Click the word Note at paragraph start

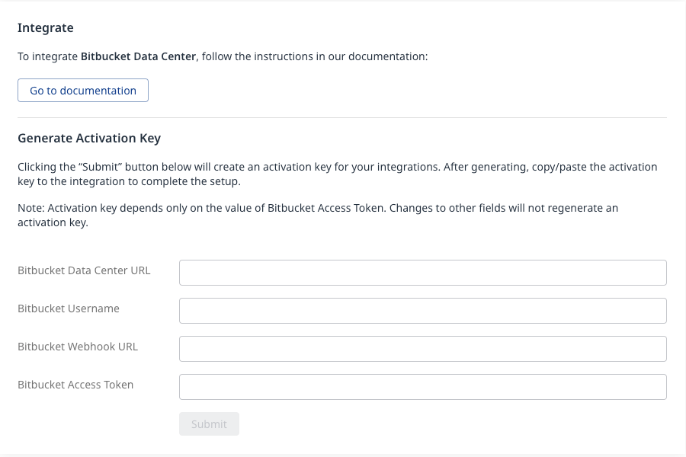click(x=30, y=208)
